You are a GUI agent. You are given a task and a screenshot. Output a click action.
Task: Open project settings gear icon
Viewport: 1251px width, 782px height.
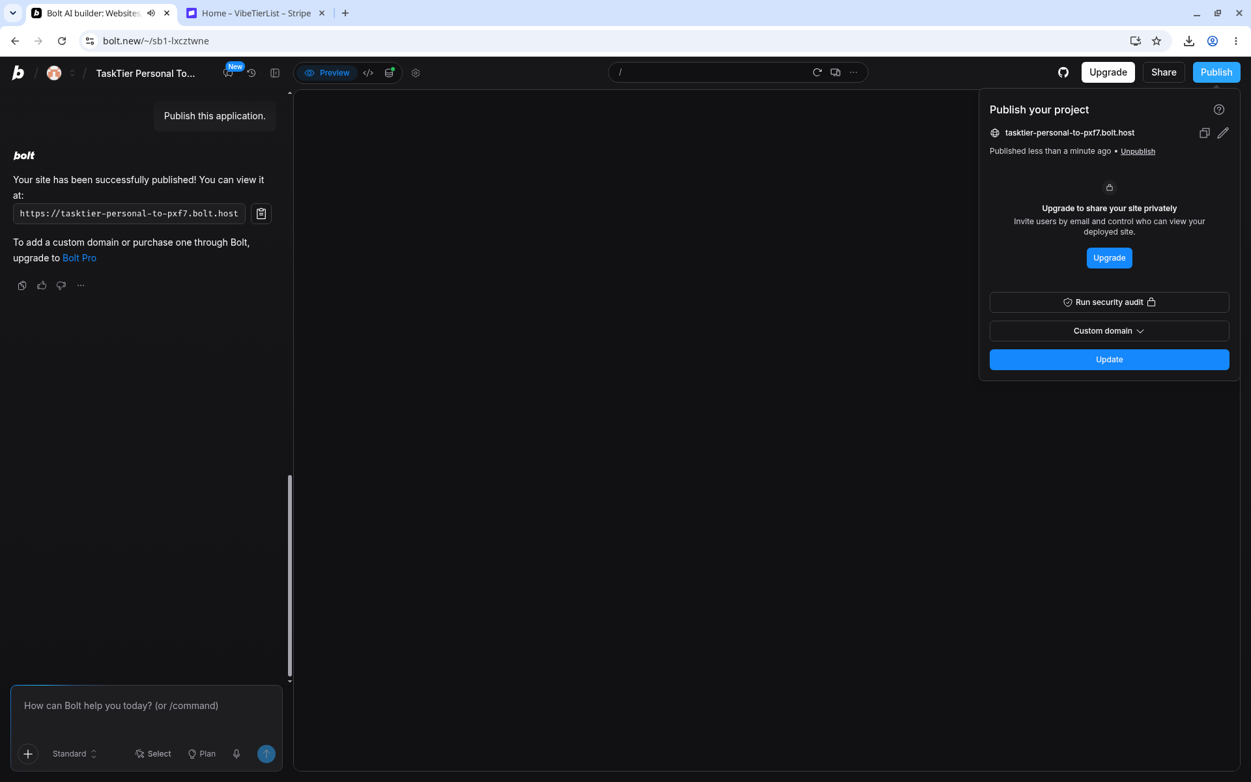(x=416, y=73)
